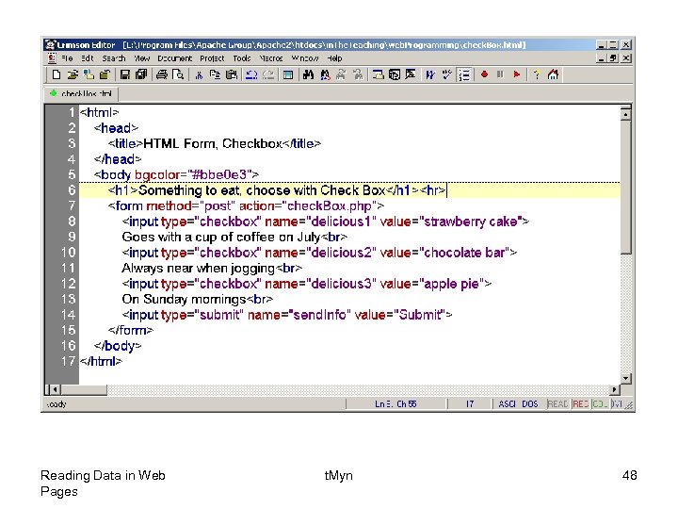This screenshot has width=678, height=509.
Task: Toggle column mode toolbar icon
Action: [x=288, y=74]
